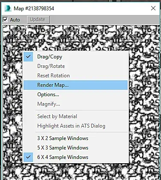Choose Drag/Rotate in the context menu
This screenshot has width=161, height=180.
point(75,66)
